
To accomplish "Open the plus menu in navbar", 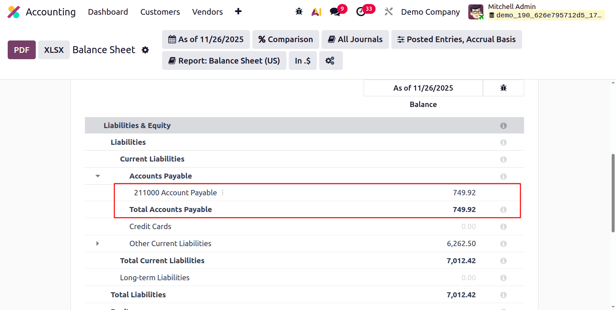I will [238, 12].
